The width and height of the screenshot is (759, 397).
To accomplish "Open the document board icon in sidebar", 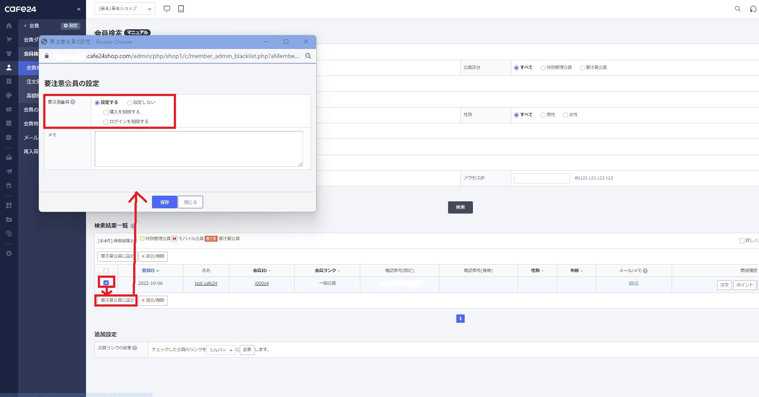I will click(9, 81).
